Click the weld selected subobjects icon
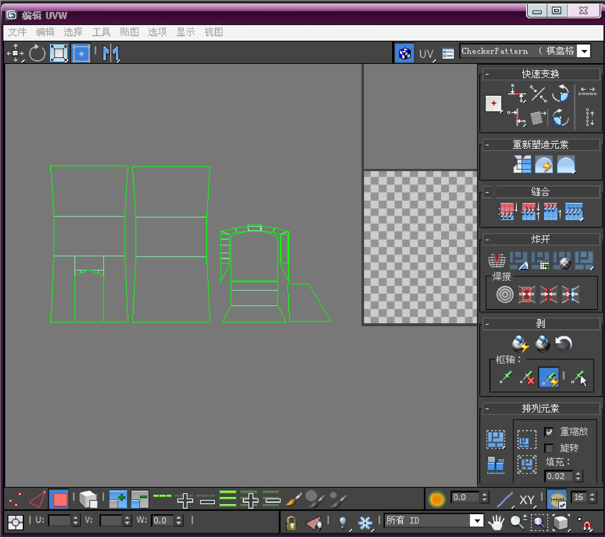 (527, 294)
